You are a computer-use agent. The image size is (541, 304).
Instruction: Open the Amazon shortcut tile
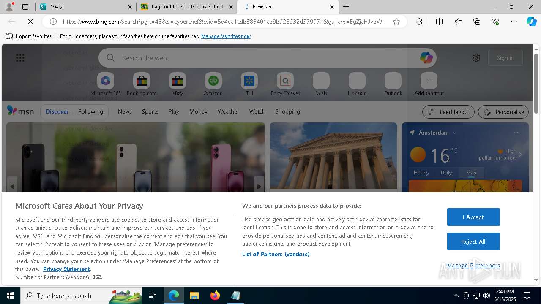pos(213,84)
